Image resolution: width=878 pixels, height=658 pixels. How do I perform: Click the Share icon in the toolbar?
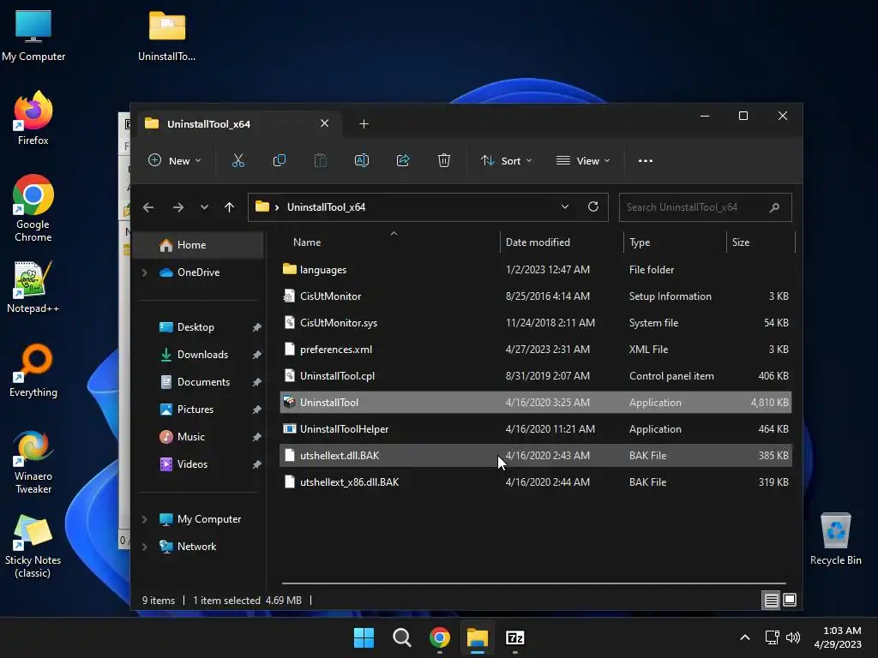click(403, 160)
